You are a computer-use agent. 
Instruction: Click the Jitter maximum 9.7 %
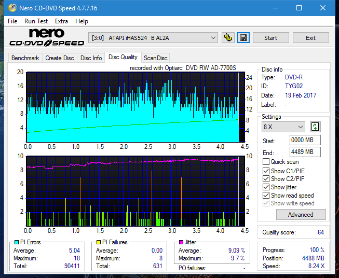tap(238, 258)
